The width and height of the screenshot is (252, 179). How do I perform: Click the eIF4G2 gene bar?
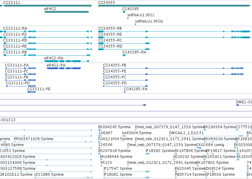[x=66, y=12]
